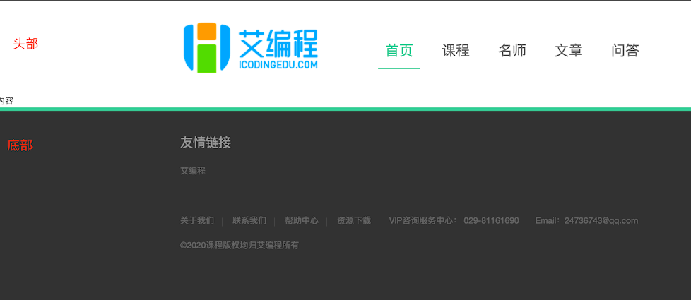Visit the 问答 section
The image size is (691, 300).
(625, 50)
